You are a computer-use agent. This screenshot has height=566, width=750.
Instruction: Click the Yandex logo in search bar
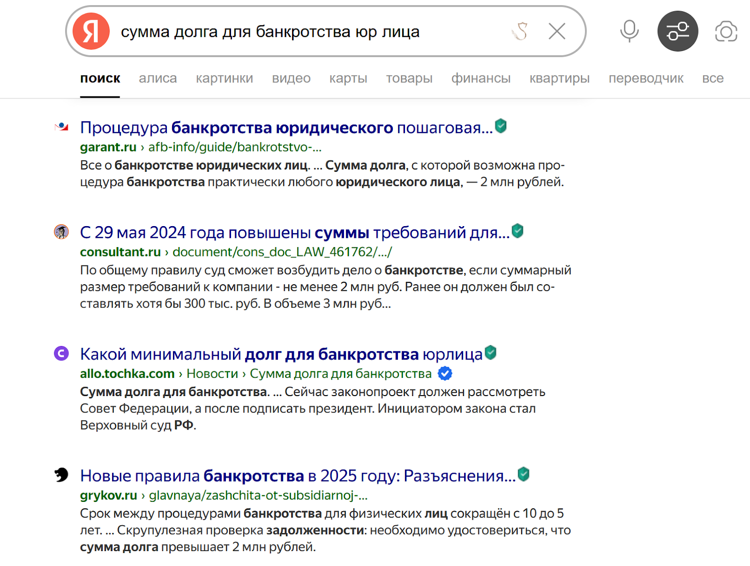(x=91, y=31)
